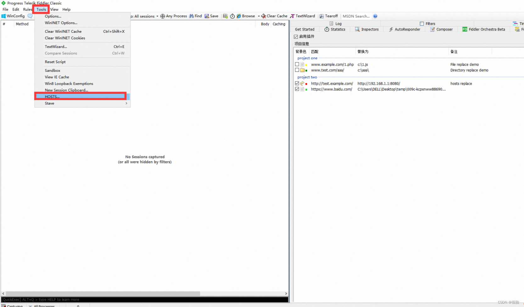Image resolution: width=524 pixels, height=307 pixels.
Task: Open the Filters tab
Action: 427,24
